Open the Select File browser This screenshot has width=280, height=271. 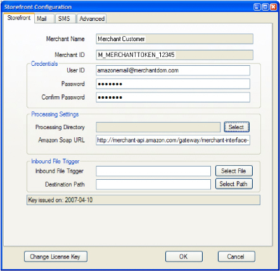pyautogui.click(x=234, y=171)
